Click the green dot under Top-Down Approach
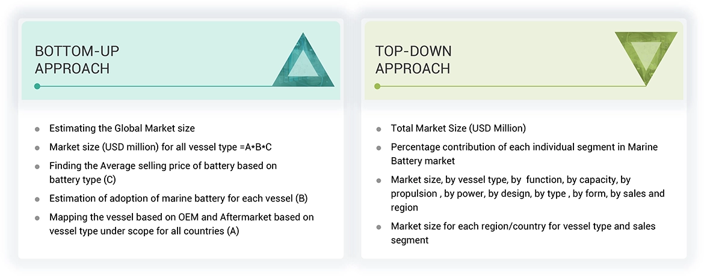The height and width of the screenshot is (276, 704). [x=377, y=86]
